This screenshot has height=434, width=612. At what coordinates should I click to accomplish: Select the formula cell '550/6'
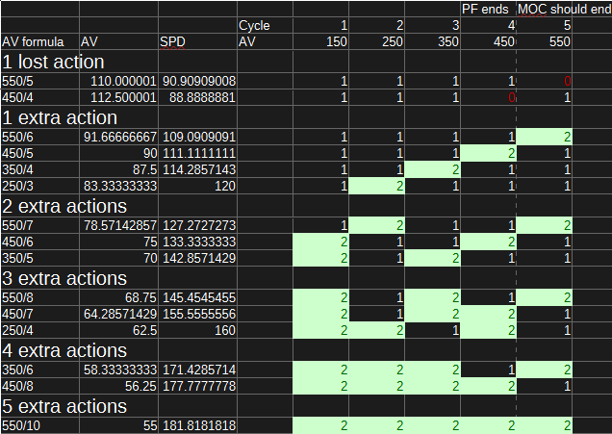coord(39,137)
